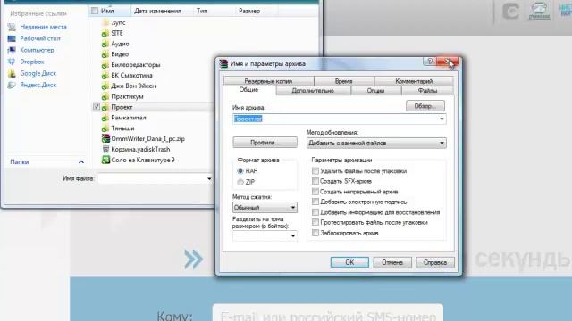Click the double arrow icon on web page
The width and height of the screenshot is (572, 321).
click(193, 259)
